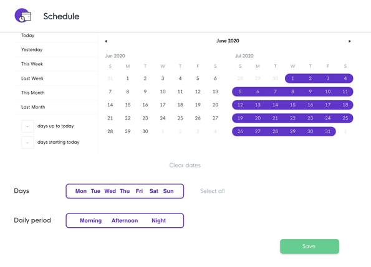Focus the days up to today field
Screen dimensions: 371x267
click(x=27, y=126)
